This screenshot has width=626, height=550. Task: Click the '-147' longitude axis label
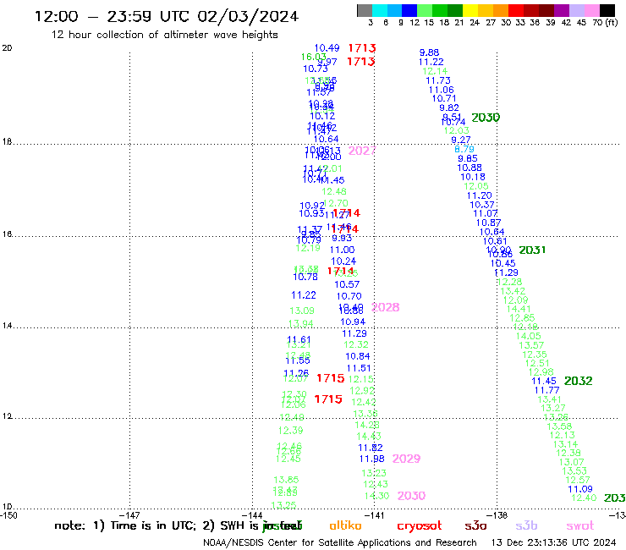pyautogui.click(x=129, y=515)
